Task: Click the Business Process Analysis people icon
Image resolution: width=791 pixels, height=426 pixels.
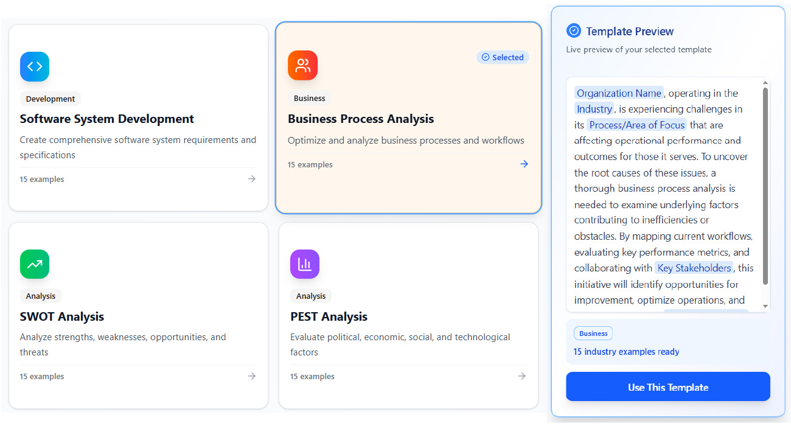Action: tap(302, 66)
